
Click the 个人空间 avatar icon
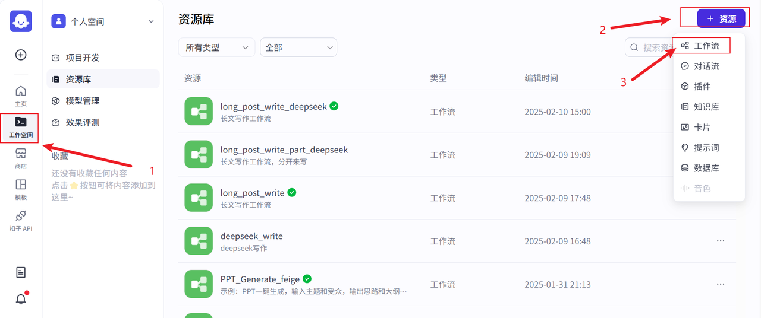58,21
